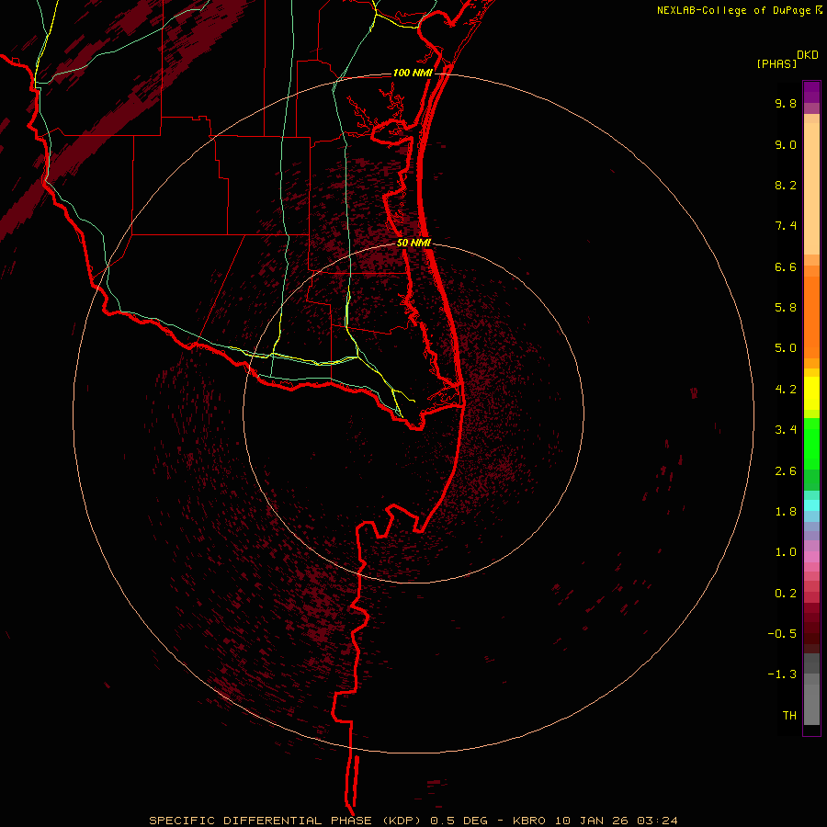
Task: Click the NEXLAB-College of DuPage watermark
Action: coord(739,10)
